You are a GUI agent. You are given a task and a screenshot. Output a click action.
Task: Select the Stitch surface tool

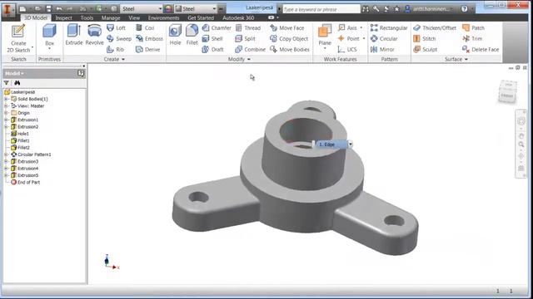coord(425,39)
